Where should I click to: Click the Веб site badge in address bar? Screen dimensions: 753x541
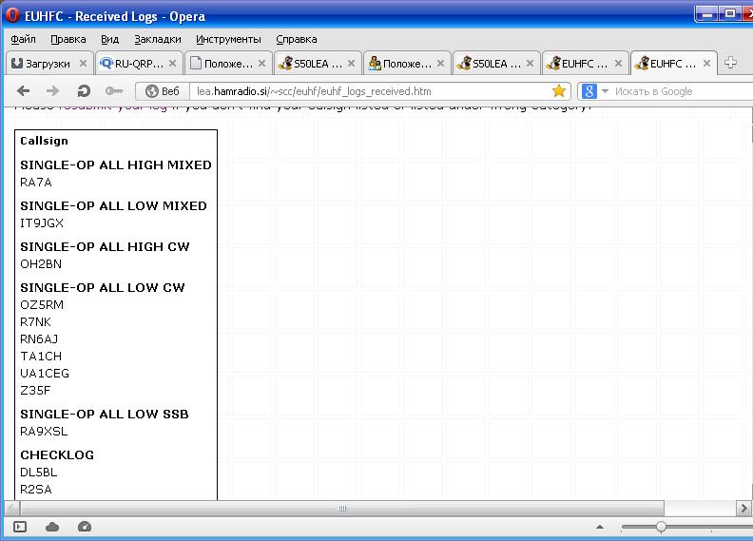[162, 91]
